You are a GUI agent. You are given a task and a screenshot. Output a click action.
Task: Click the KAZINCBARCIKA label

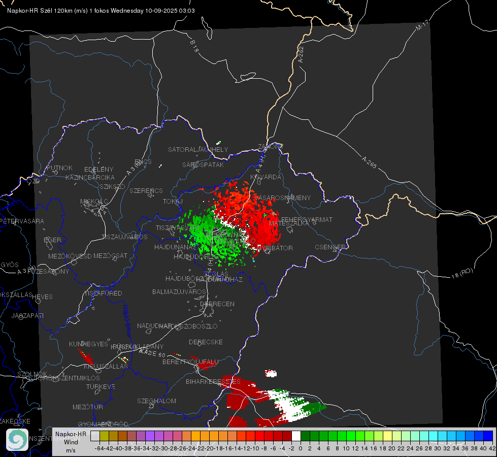coord(90,177)
